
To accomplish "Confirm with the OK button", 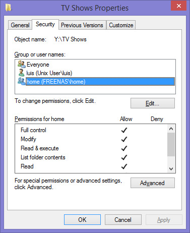I will [x=82, y=219].
